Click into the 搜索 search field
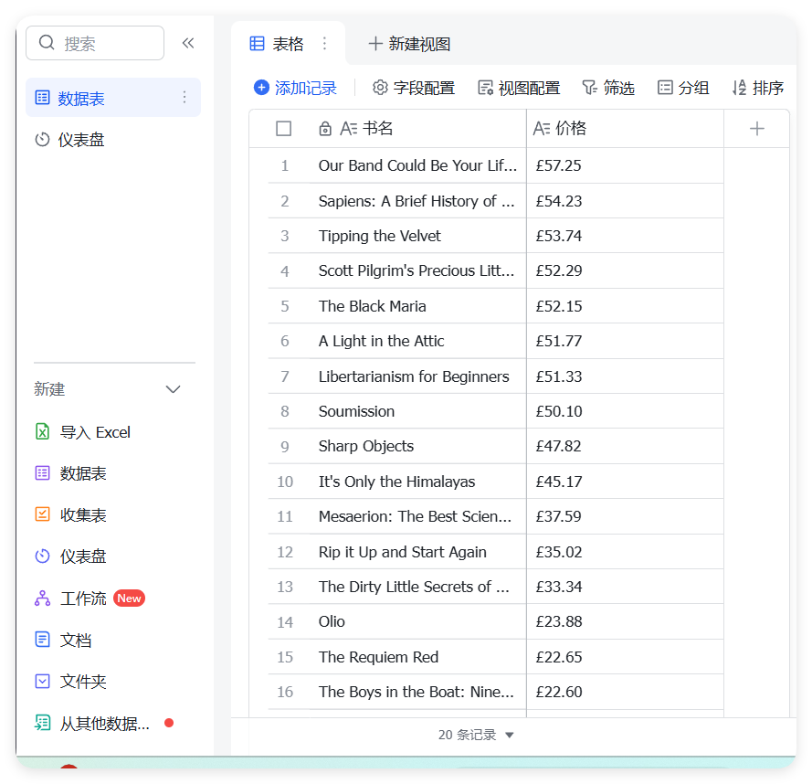The height and width of the screenshot is (784, 812). (95, 43)
